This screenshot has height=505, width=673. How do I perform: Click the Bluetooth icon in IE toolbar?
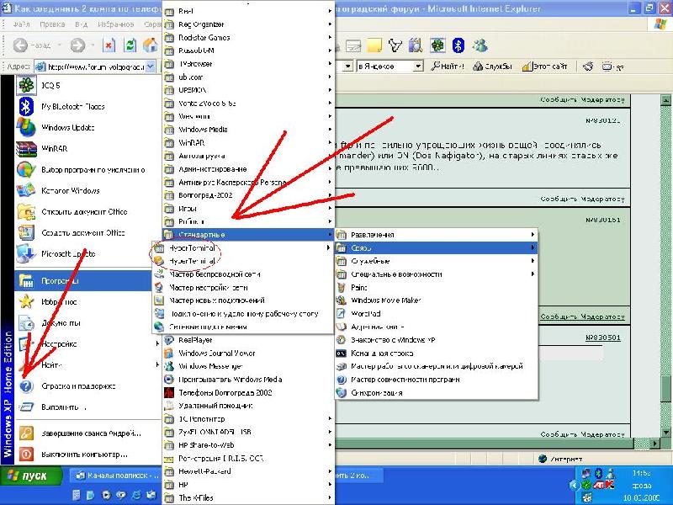458,45
